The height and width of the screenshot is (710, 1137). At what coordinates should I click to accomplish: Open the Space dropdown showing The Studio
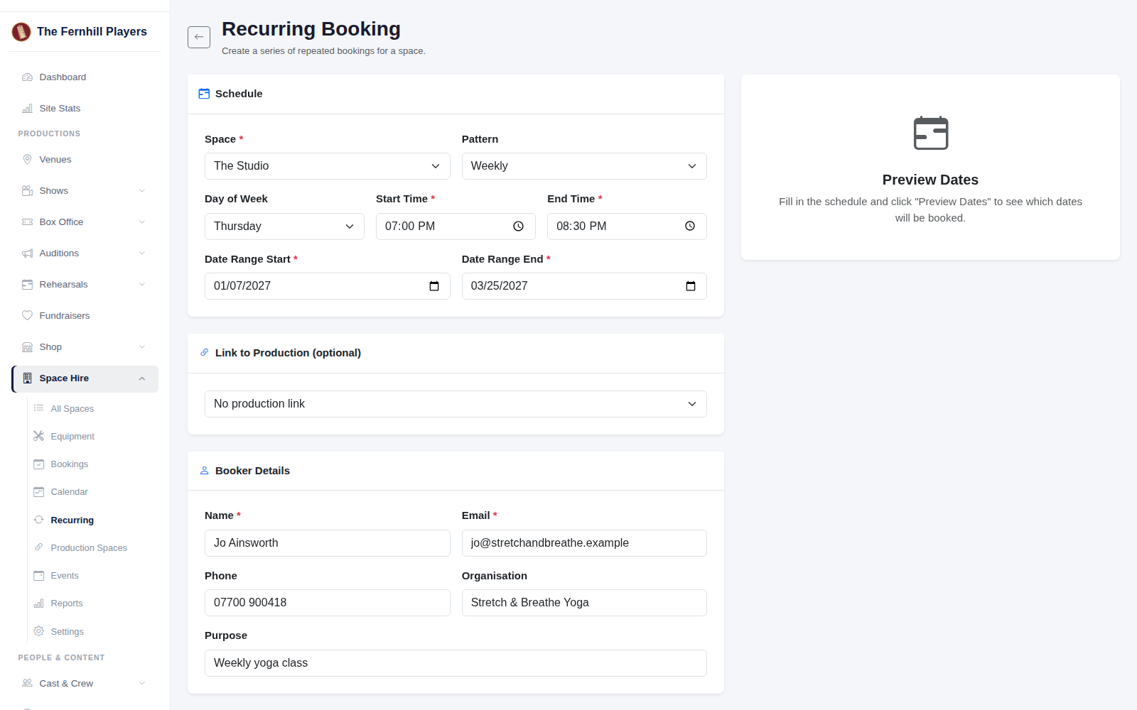tap(327, 166)
